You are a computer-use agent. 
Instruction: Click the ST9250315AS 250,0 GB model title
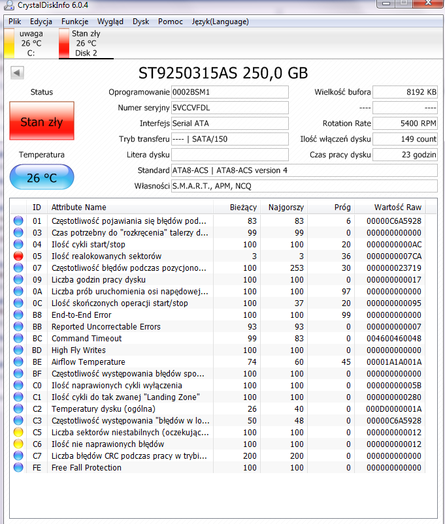click(223, 73)
